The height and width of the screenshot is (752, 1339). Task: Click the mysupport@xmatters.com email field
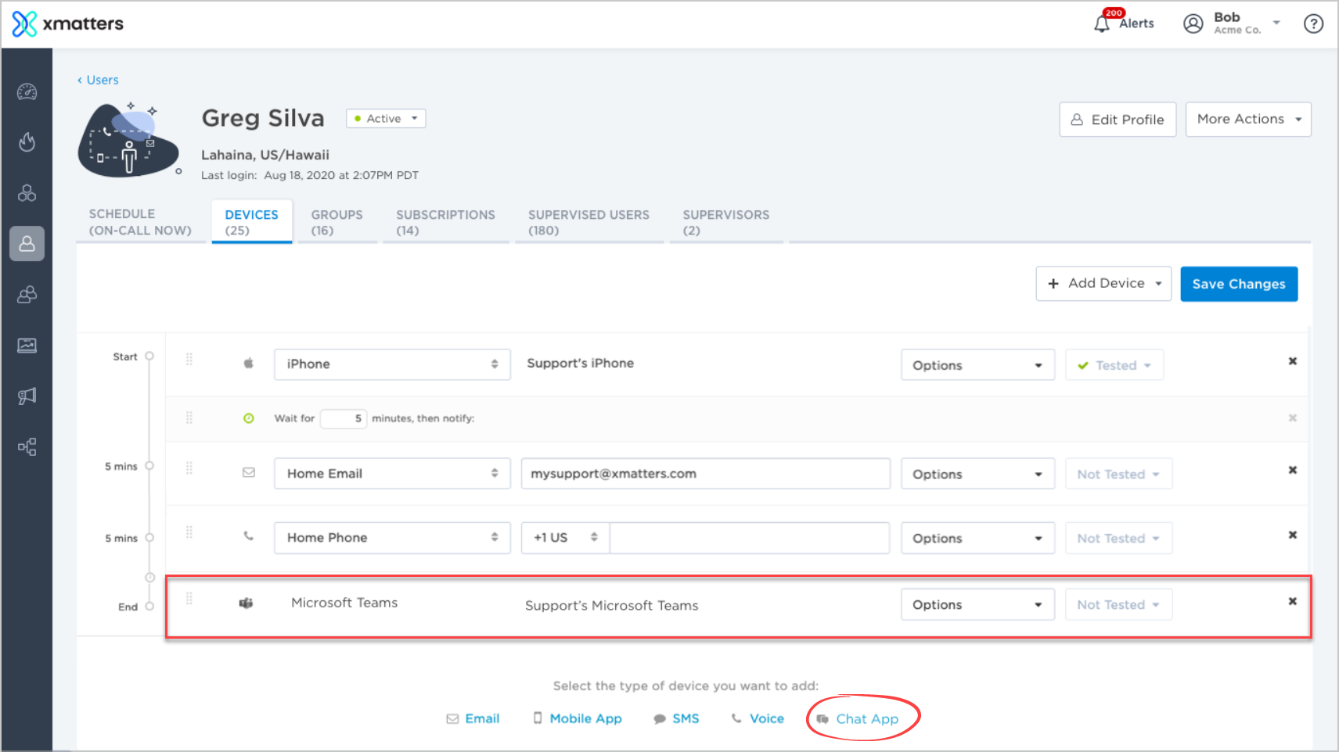tap(706, 474)
